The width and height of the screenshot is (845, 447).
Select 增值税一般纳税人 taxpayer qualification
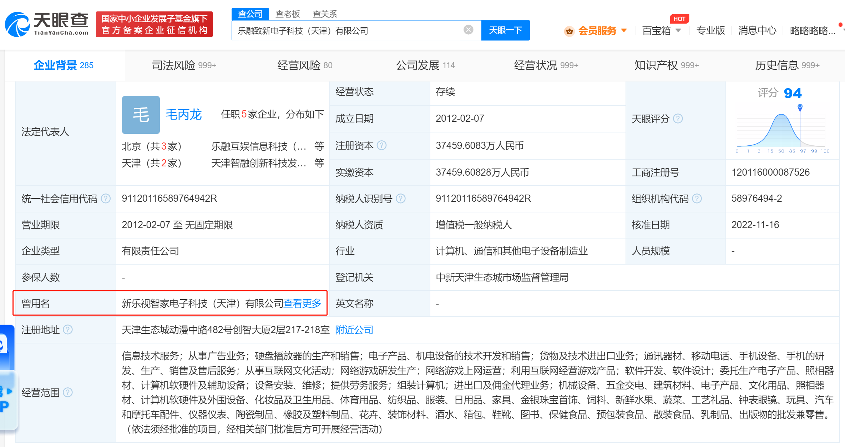pos(474,225)
